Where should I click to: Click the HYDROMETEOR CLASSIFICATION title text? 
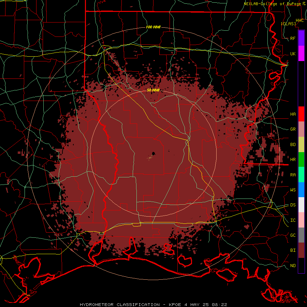(120, 305)
